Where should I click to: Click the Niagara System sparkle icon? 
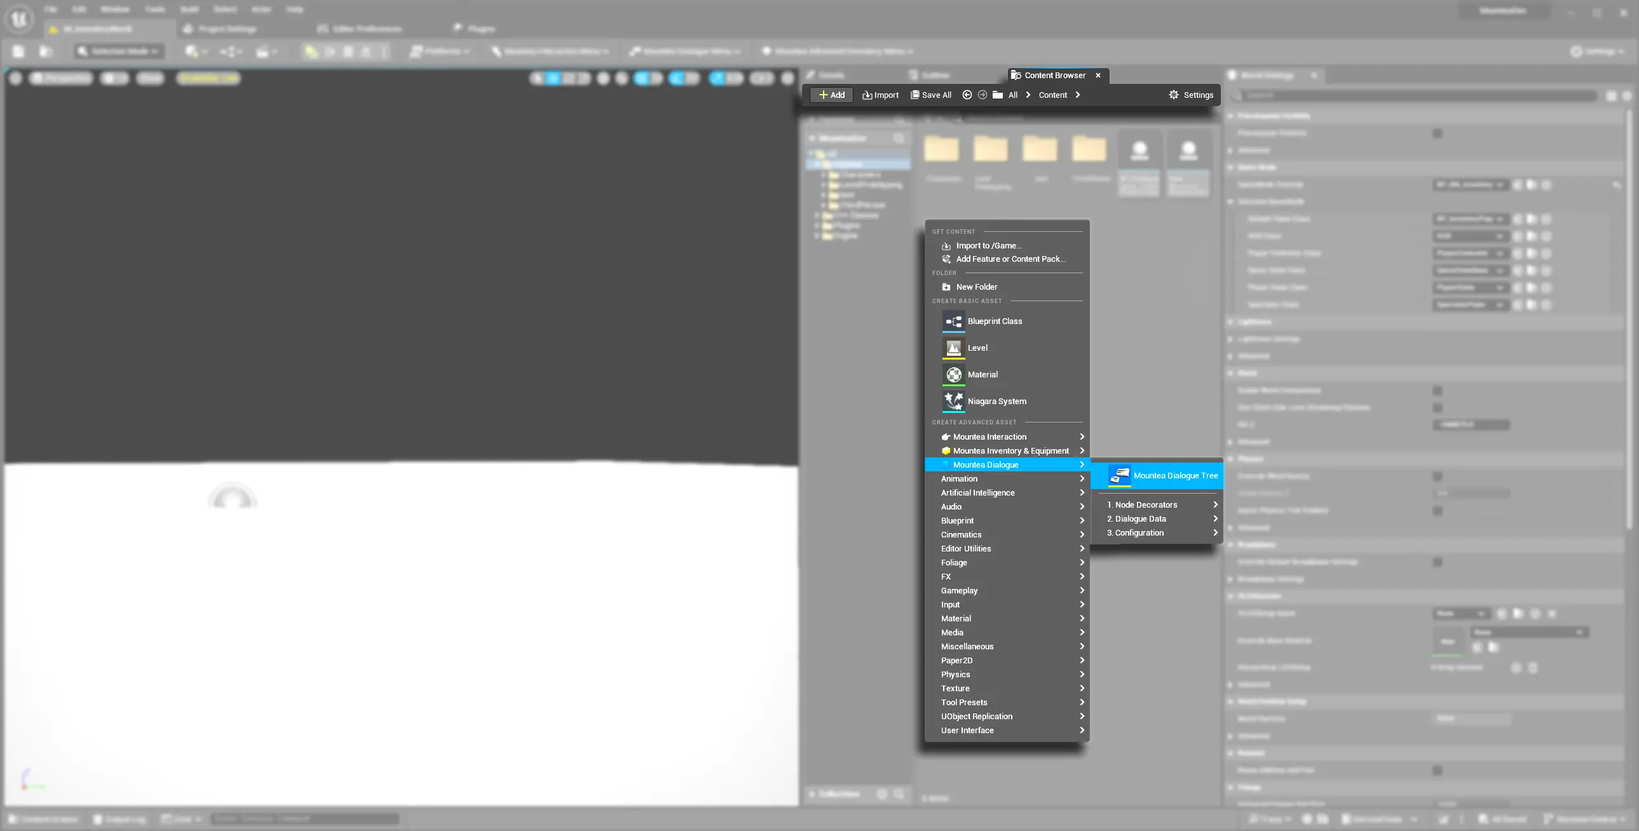pyautogui.click(x=953, y=401)
